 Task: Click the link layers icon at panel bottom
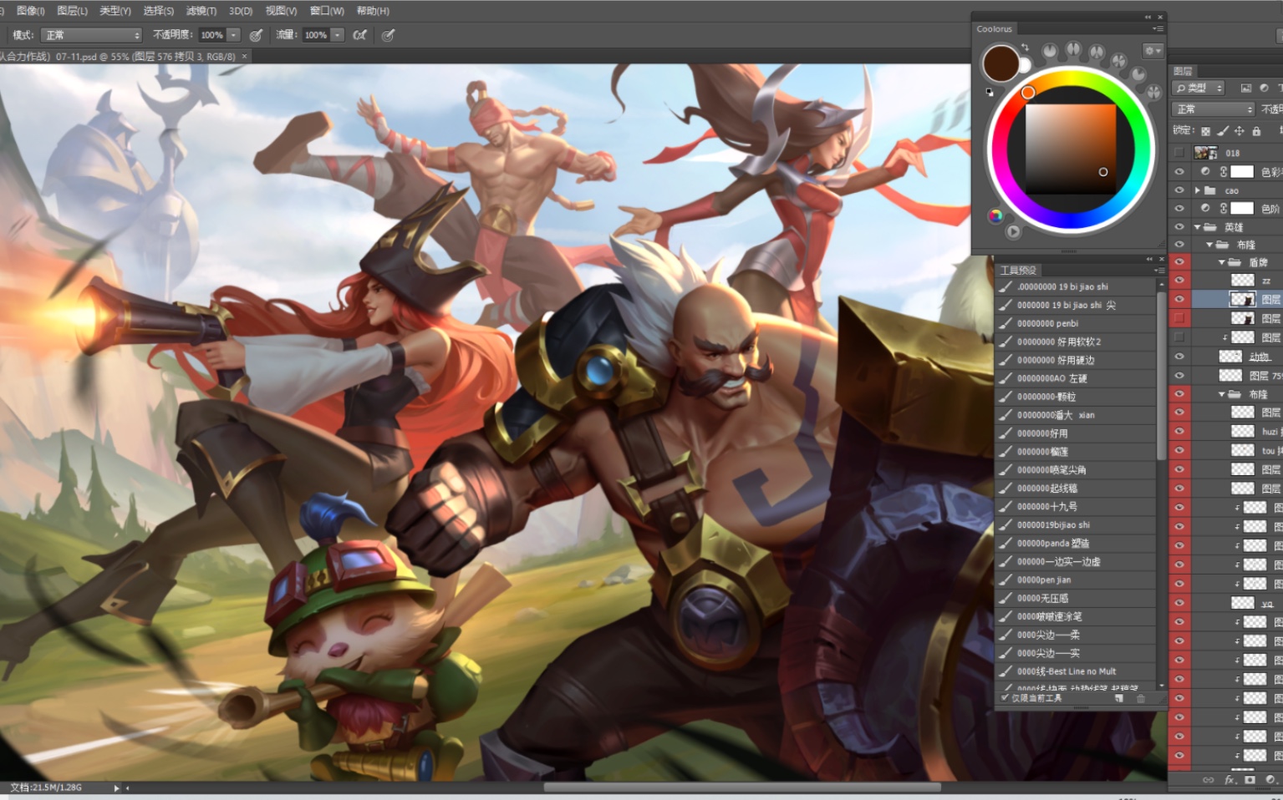[x=1208, y=780]
